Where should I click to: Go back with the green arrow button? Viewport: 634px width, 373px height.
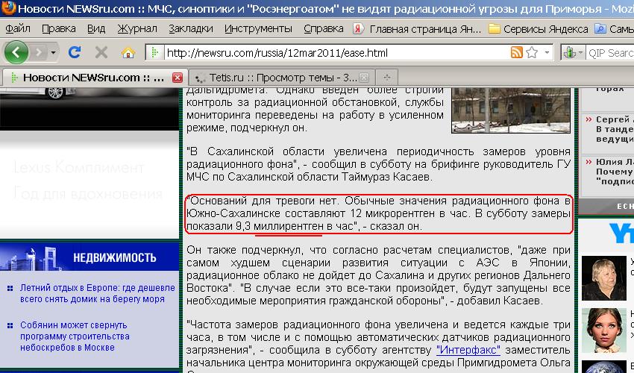16,52
